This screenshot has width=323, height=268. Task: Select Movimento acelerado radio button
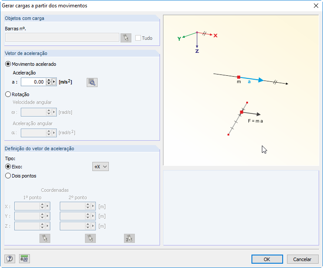[x=8, y=64]
